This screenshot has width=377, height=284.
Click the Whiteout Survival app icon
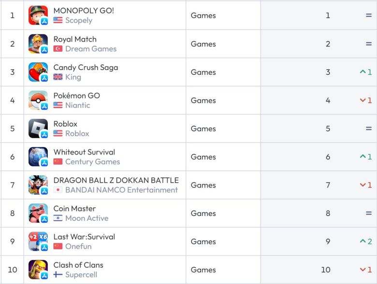tap(38, 157)
